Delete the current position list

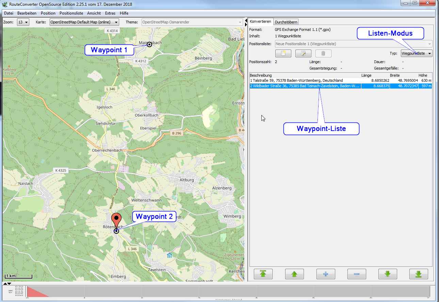point(323,53)
